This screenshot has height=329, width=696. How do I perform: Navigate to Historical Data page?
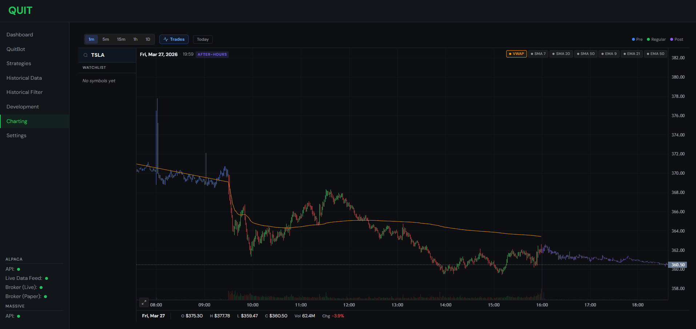point(24,78)
